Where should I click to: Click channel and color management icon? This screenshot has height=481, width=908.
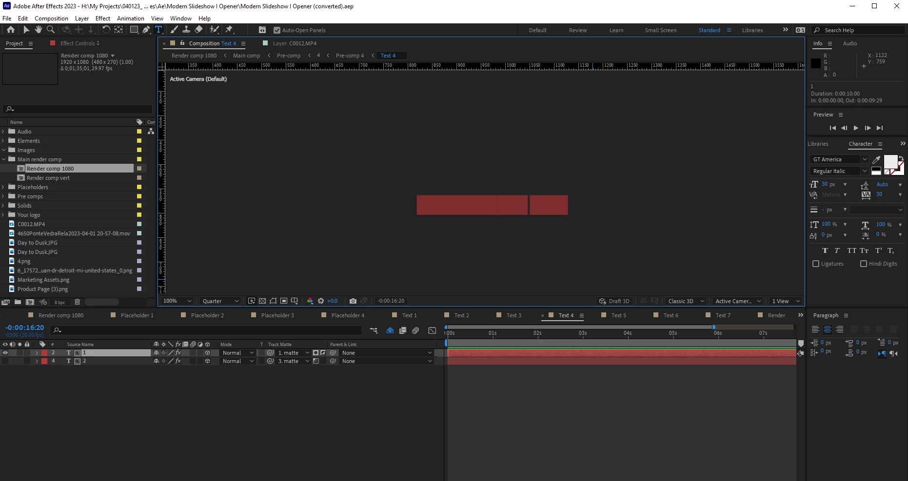point(310,301)
